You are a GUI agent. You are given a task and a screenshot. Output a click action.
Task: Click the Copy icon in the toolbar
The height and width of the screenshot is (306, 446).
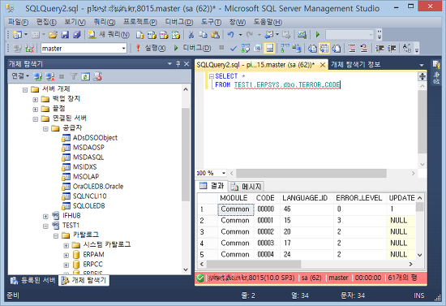click(x=203, y=35)
